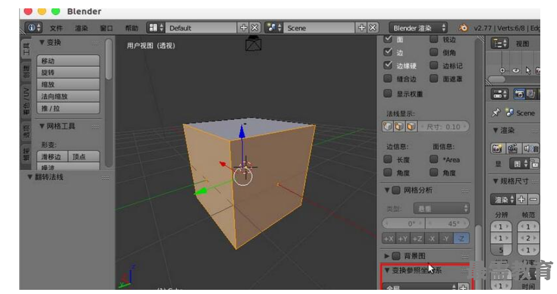Open the Blender 渲染 engine dropdown
The image size is (557, 294).
click(419, 27)
